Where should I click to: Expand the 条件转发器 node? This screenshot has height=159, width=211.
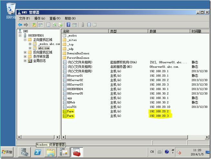pos(25,56)
